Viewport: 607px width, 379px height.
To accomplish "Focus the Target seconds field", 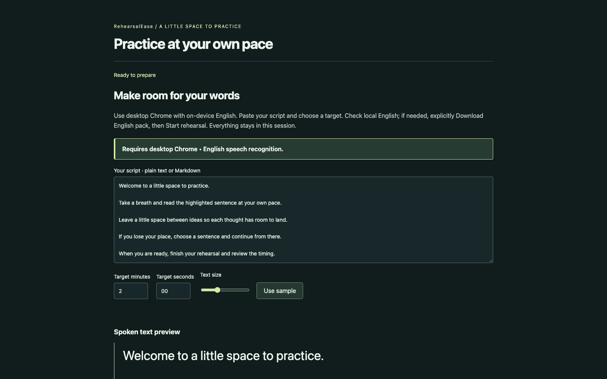I will click(x=173, y=291).
